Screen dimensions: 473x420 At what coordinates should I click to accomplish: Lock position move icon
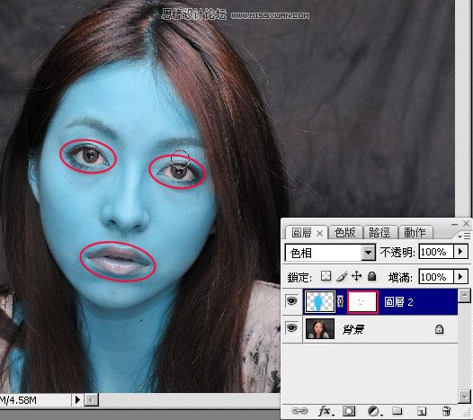point(357,276)
